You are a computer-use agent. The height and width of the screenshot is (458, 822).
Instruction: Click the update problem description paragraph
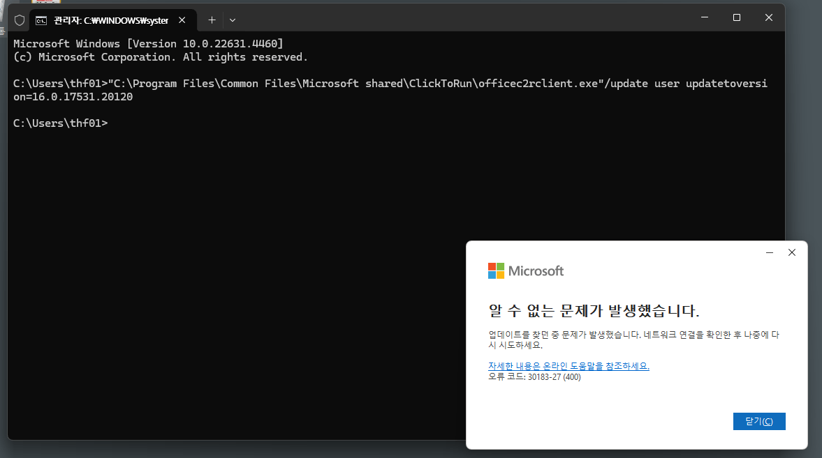click(x=634, y=339)
